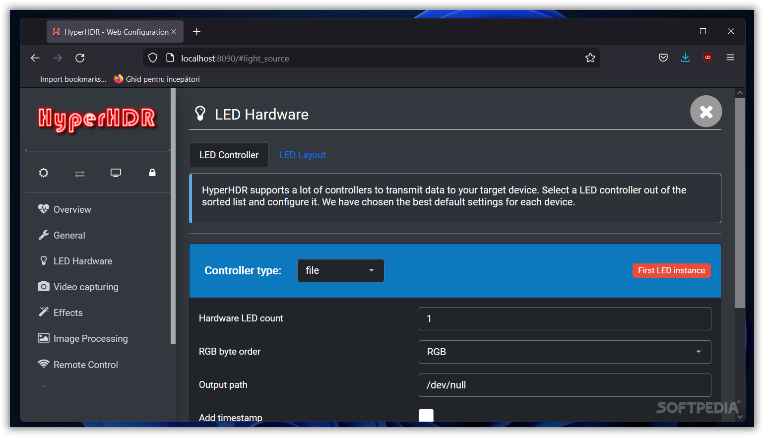Open the Ghid pentru începători bookmark
The image size is (764, 437).
point(157,79)
